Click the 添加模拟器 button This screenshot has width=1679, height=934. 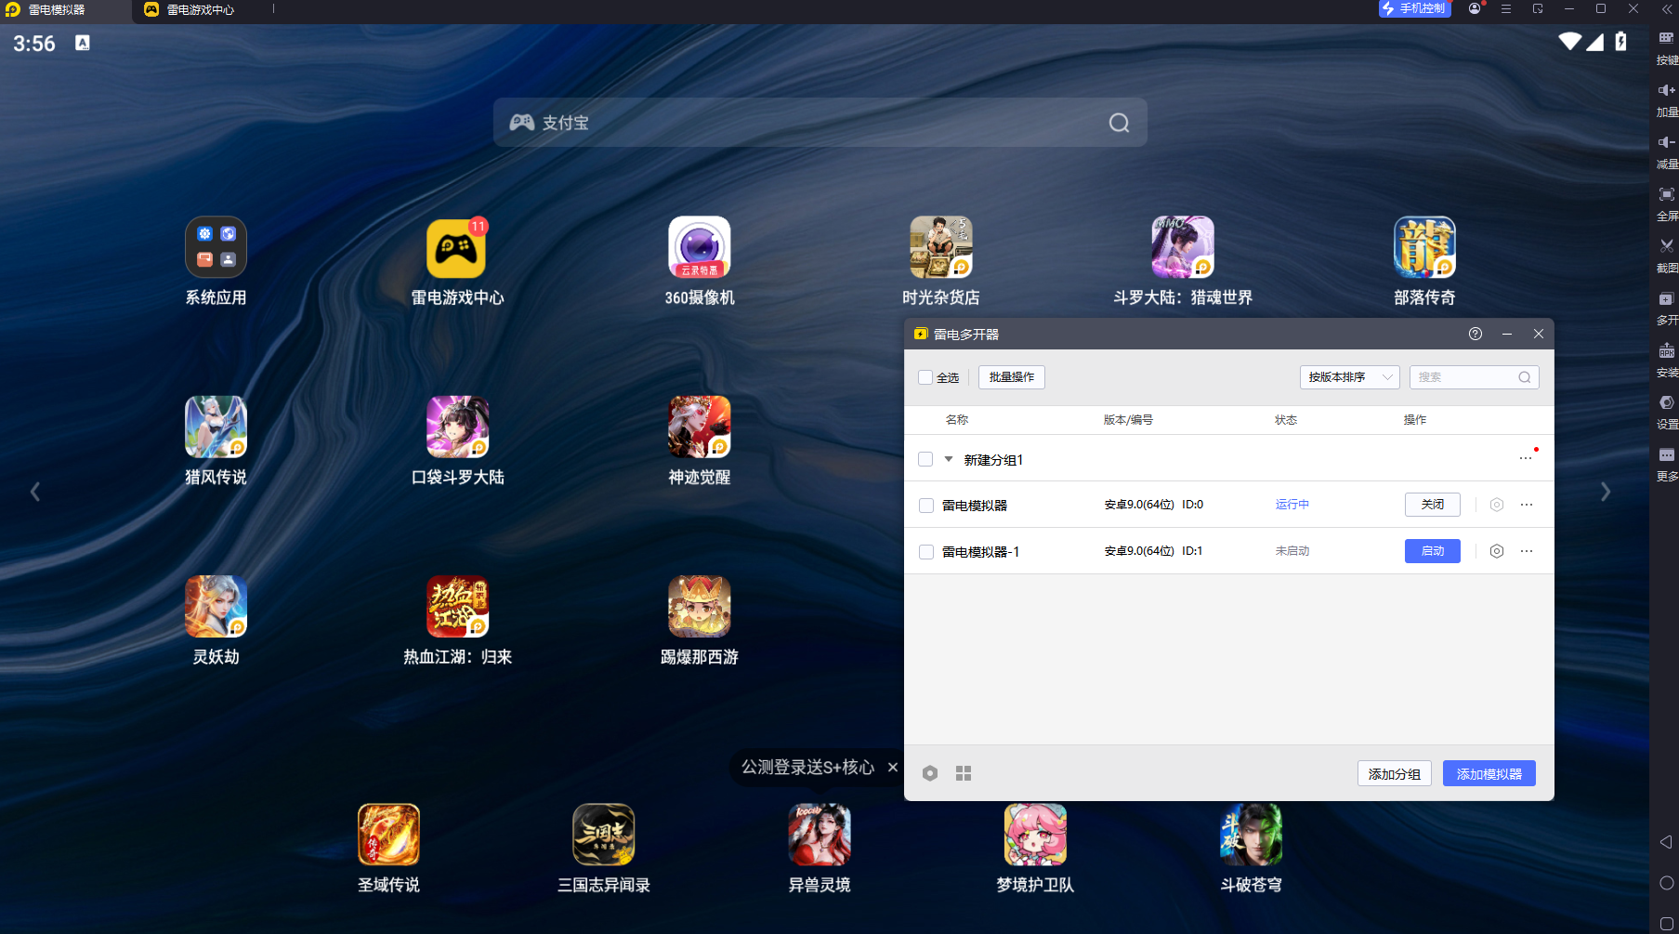point(1489,773)
